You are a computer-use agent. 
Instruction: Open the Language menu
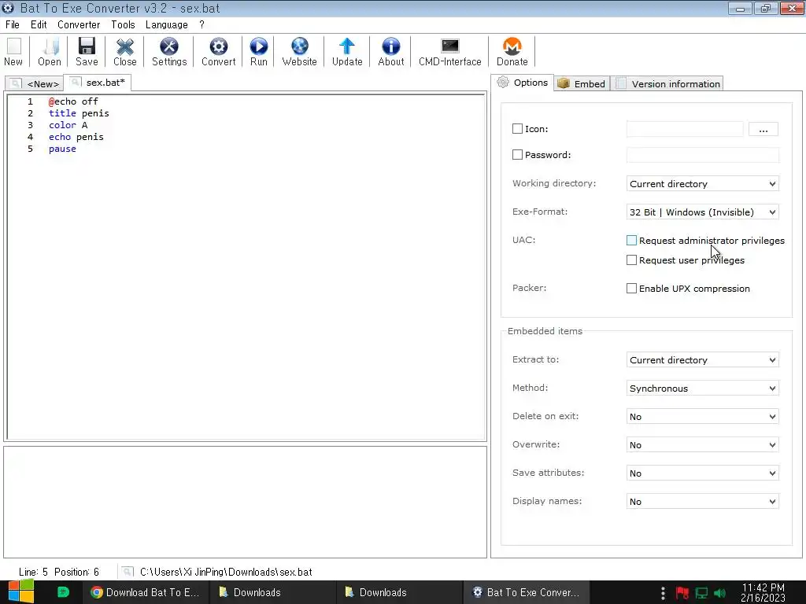click(167, 24)
